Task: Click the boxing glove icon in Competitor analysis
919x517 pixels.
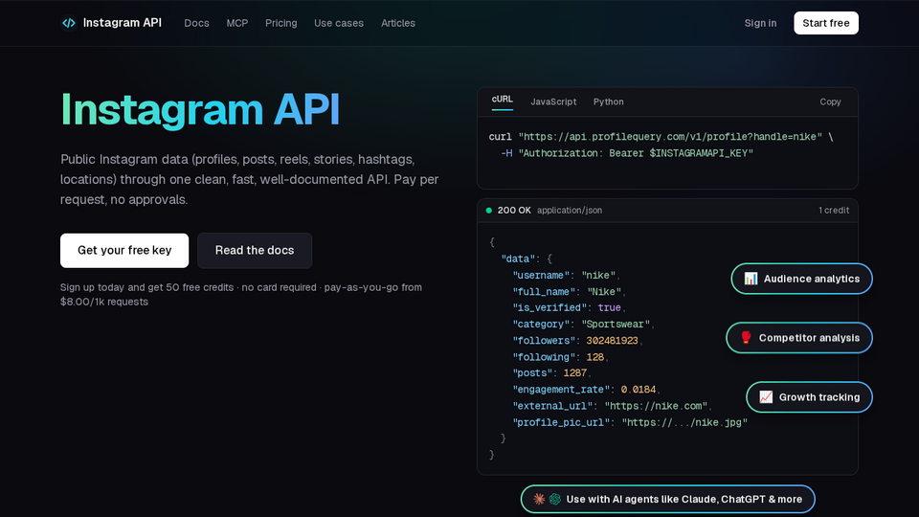Action: [x=746, y=338]
